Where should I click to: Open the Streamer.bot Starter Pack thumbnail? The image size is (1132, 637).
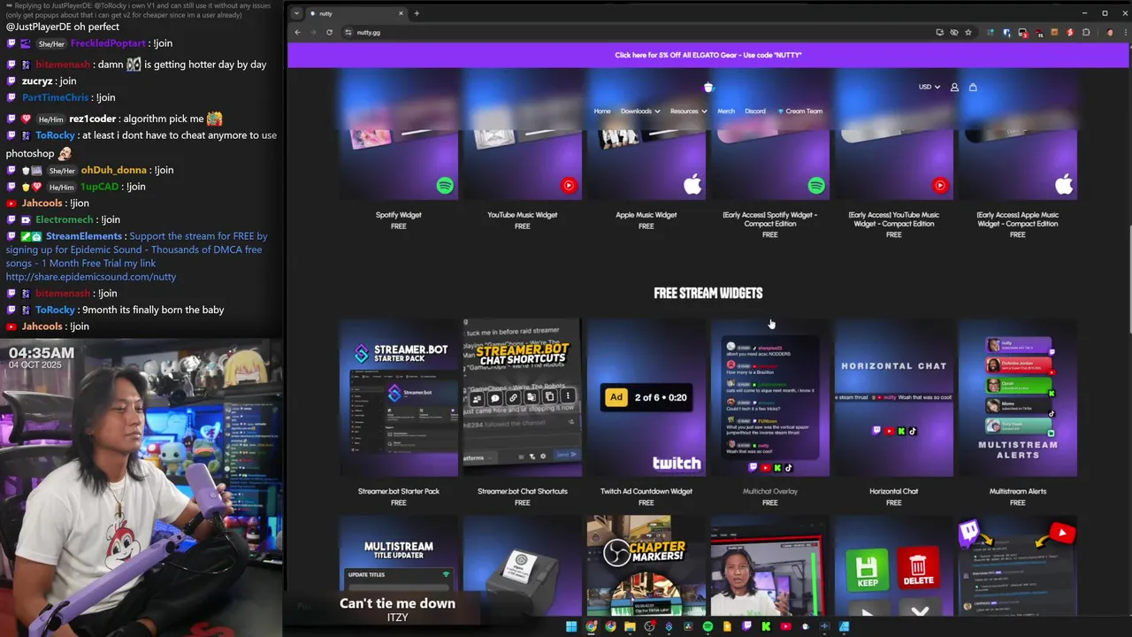(399, 397)
